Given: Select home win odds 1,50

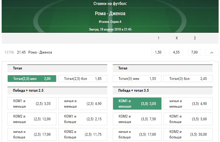Looking at the screenshot, I should click(158, 52).
